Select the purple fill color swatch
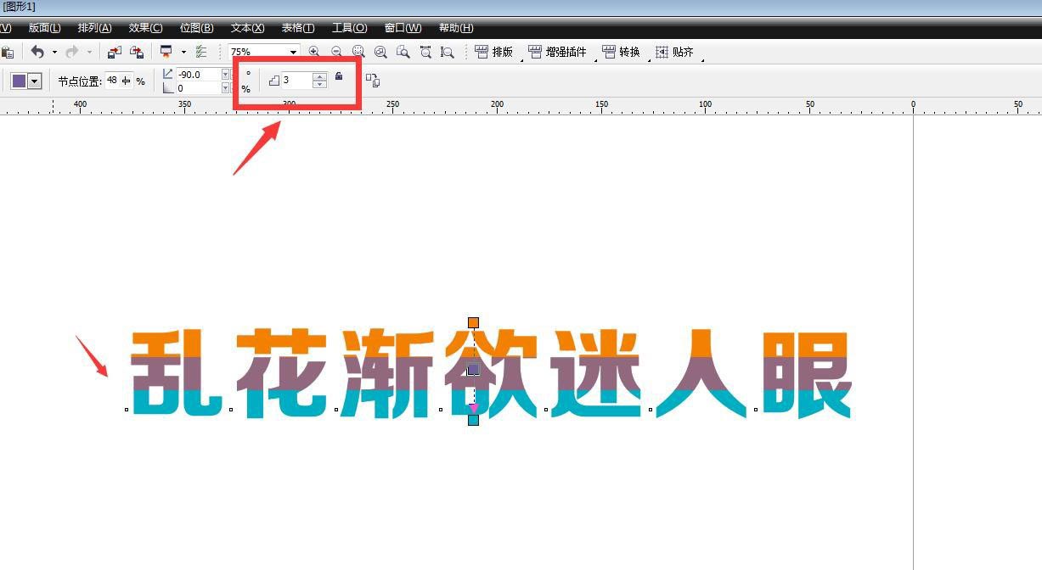 pos(19,79)
